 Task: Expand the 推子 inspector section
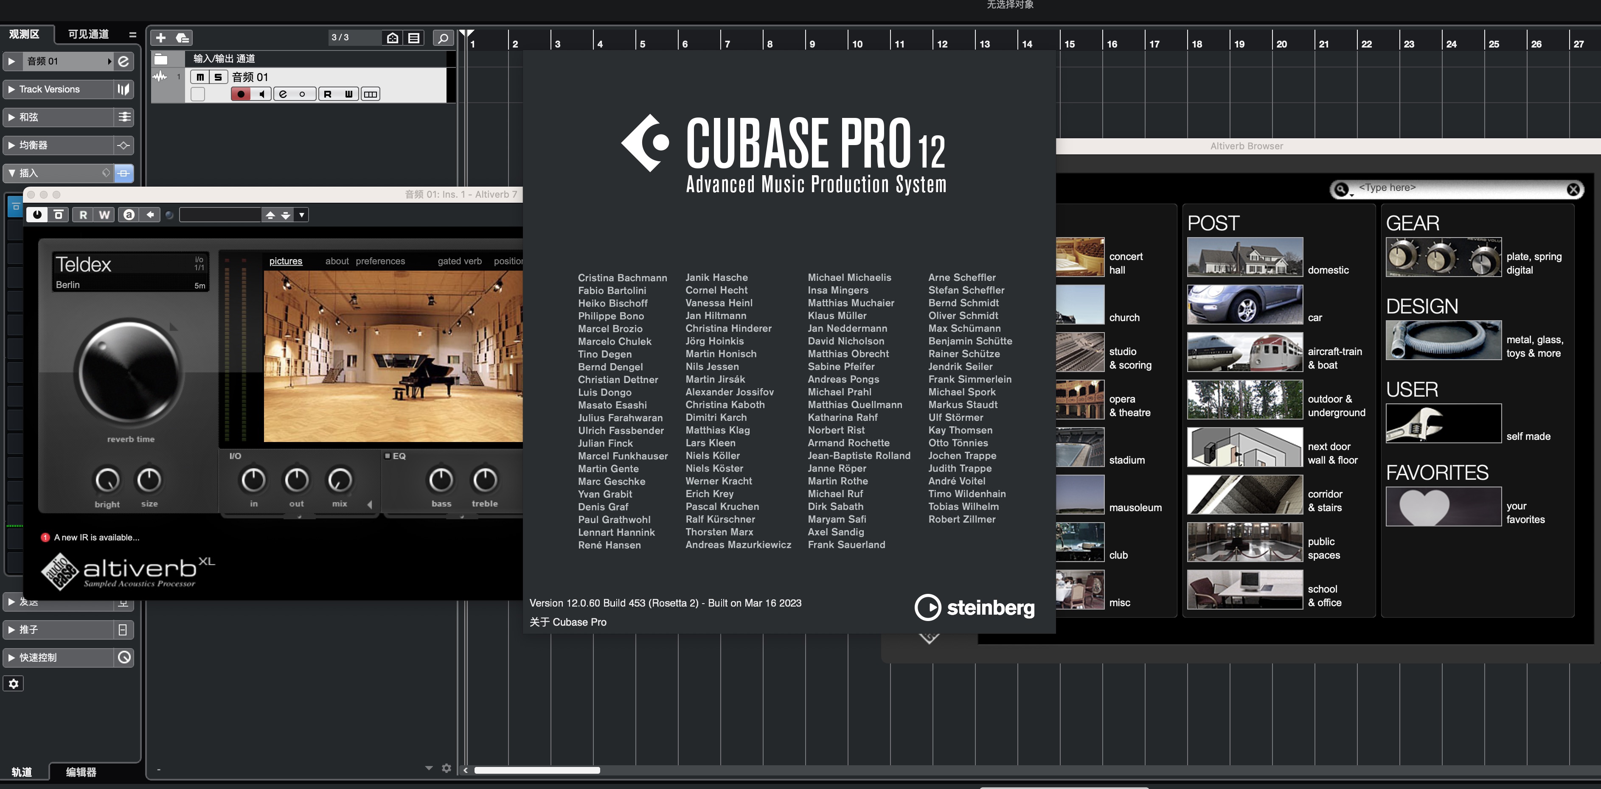[11, 630]
